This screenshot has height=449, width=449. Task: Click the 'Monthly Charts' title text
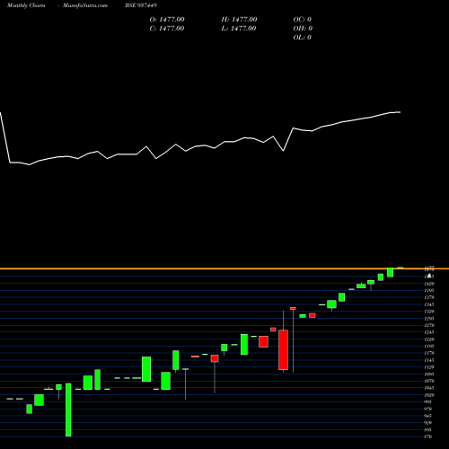26,5
